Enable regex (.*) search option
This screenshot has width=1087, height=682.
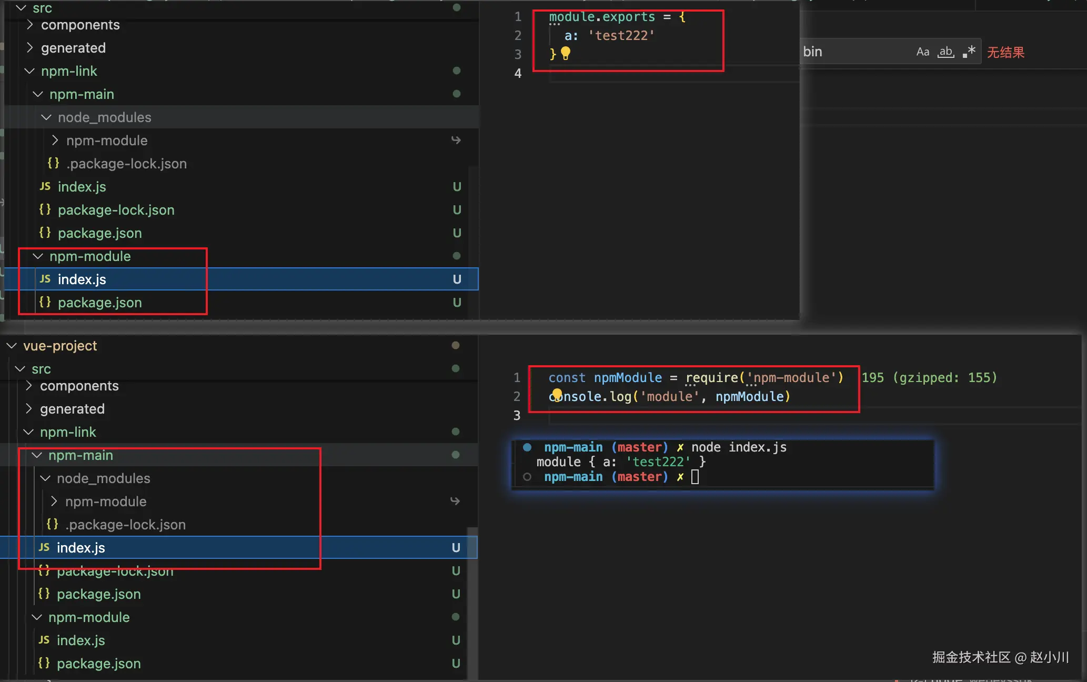(969, 52)
